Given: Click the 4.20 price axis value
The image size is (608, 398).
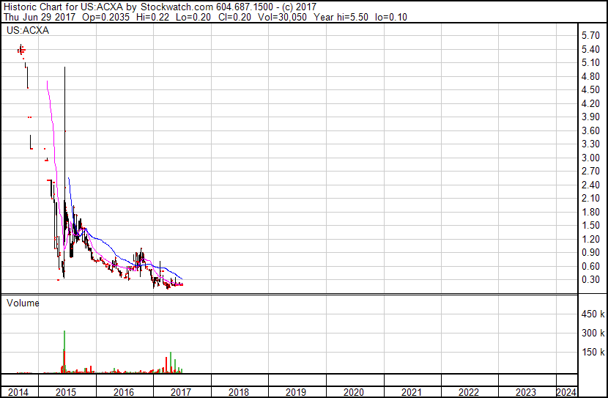Looking at the screenshot, I should click(x=590, y=103).
